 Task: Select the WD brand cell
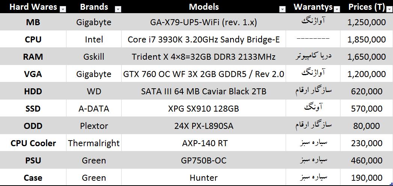(94, 91)
